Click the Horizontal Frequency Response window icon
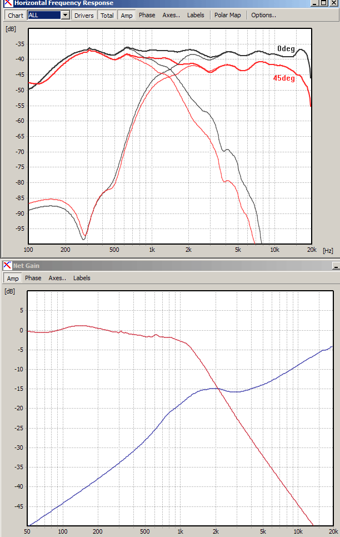The image size is (340, 537). (x=7, y=3)
